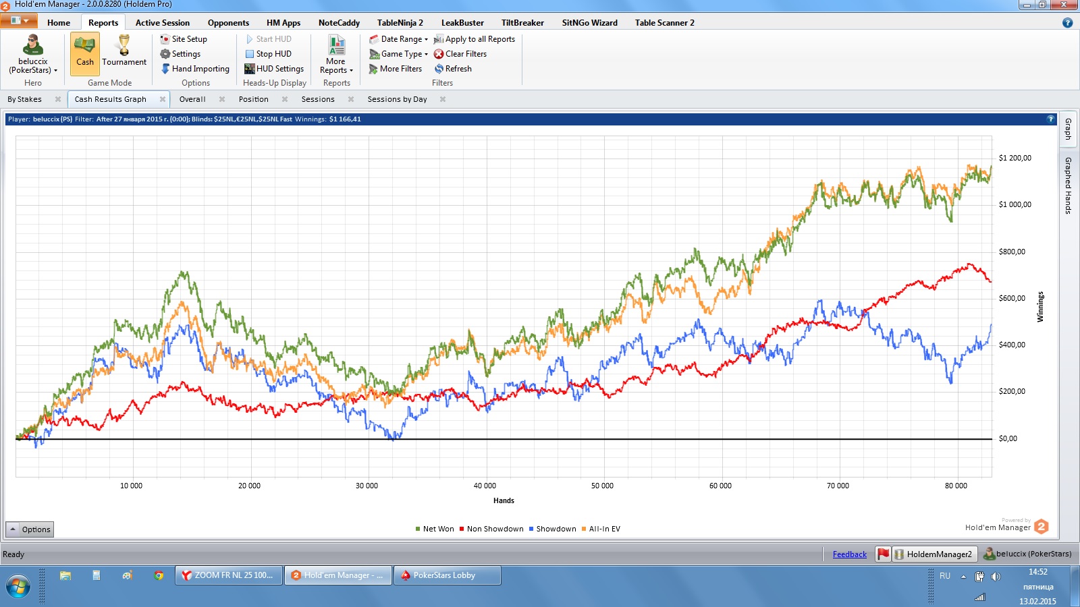The height and width of the screenshot is (607, 1080).
Task: Click the Stop HUD icon
Action: pyautogui.click(x=250, y=54)
